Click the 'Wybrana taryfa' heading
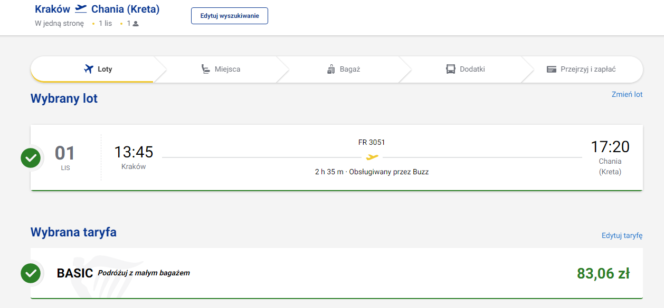 point(73,232)
